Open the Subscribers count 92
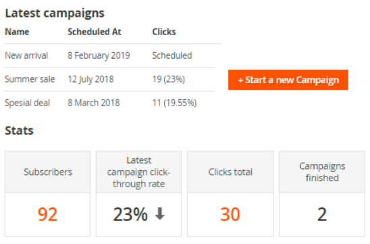 pyautogui.click(x=47, y=214)
